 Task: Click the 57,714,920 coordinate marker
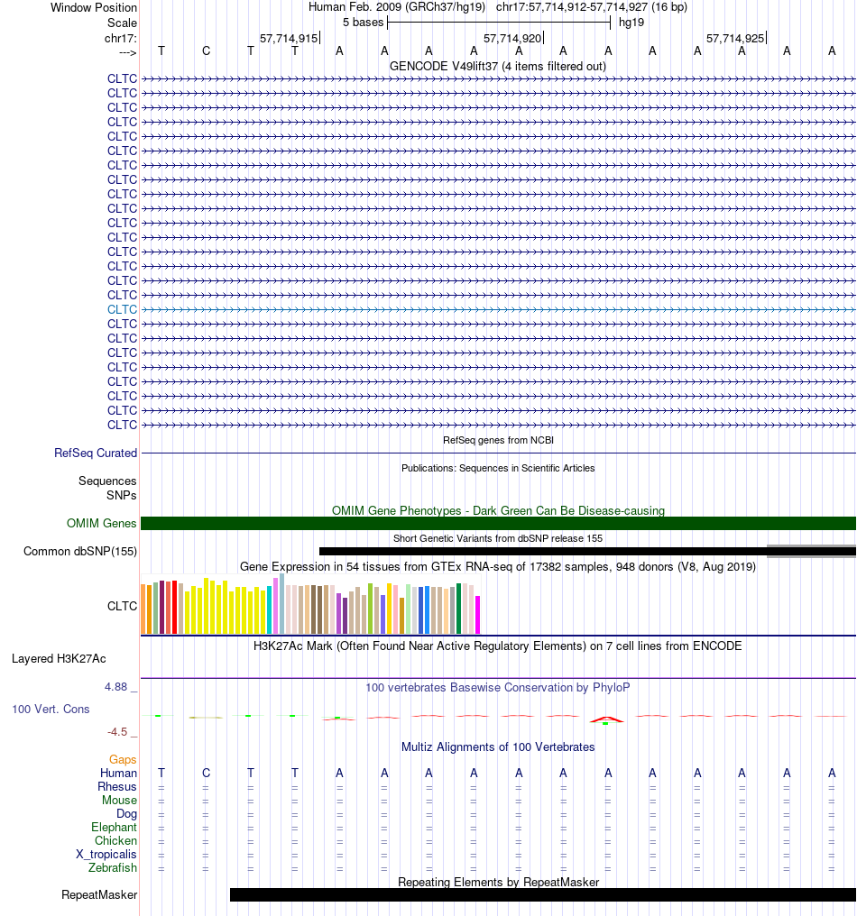coord(512,39)
